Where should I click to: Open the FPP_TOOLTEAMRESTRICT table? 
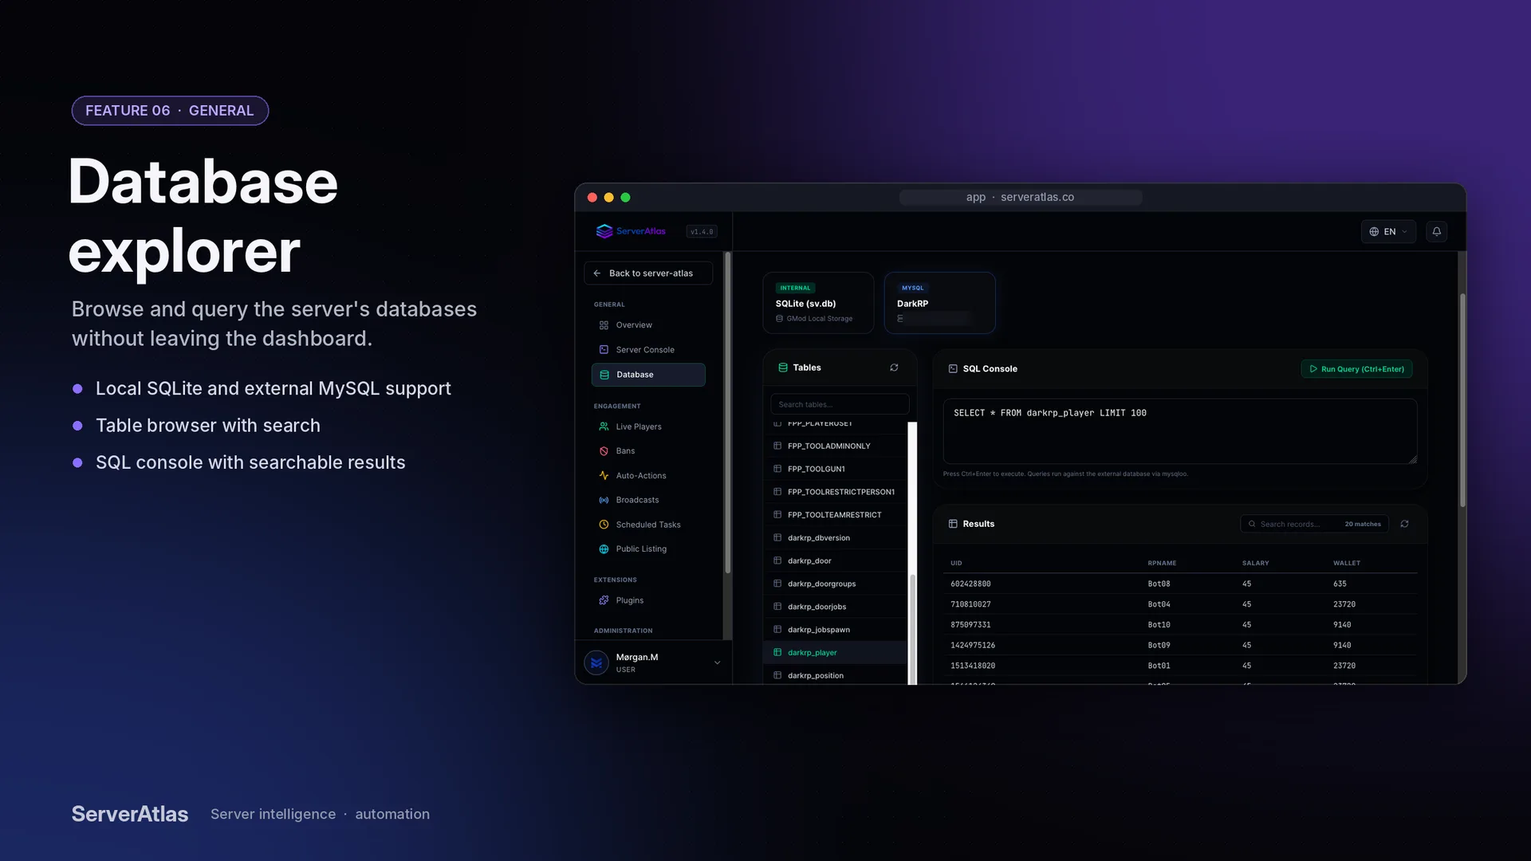click(835, 515)
